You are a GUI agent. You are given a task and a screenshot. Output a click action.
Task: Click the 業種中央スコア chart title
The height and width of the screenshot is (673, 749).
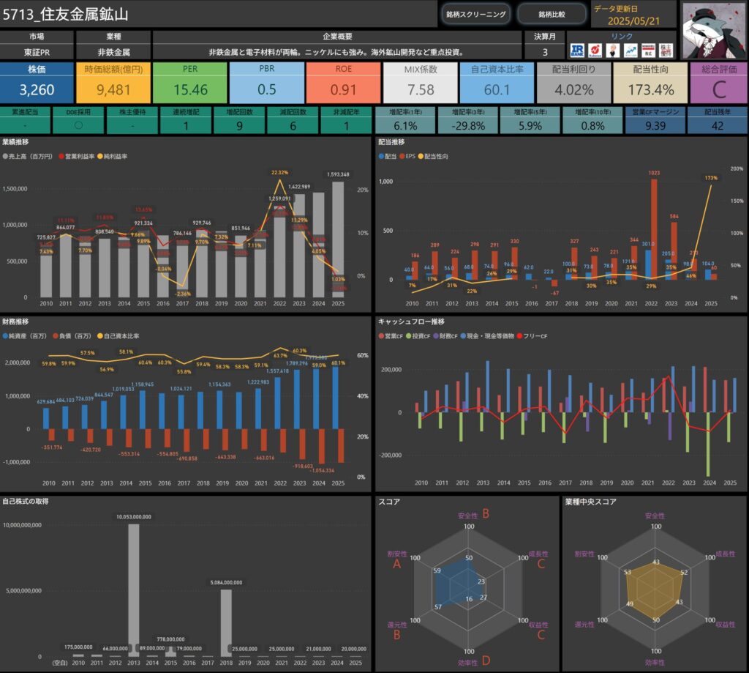[x=590, y=502]
